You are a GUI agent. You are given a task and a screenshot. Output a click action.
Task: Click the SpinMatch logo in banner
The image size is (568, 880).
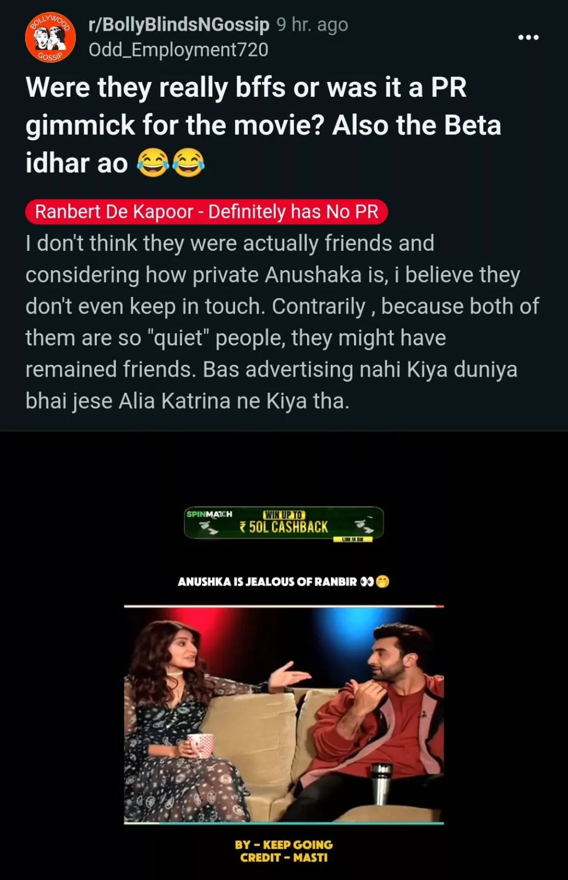pyautogui.click(x=209, y=514)
